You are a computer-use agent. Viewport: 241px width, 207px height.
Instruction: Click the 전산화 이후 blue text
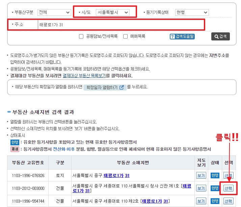pyautogui.click(x=64, y=149)
